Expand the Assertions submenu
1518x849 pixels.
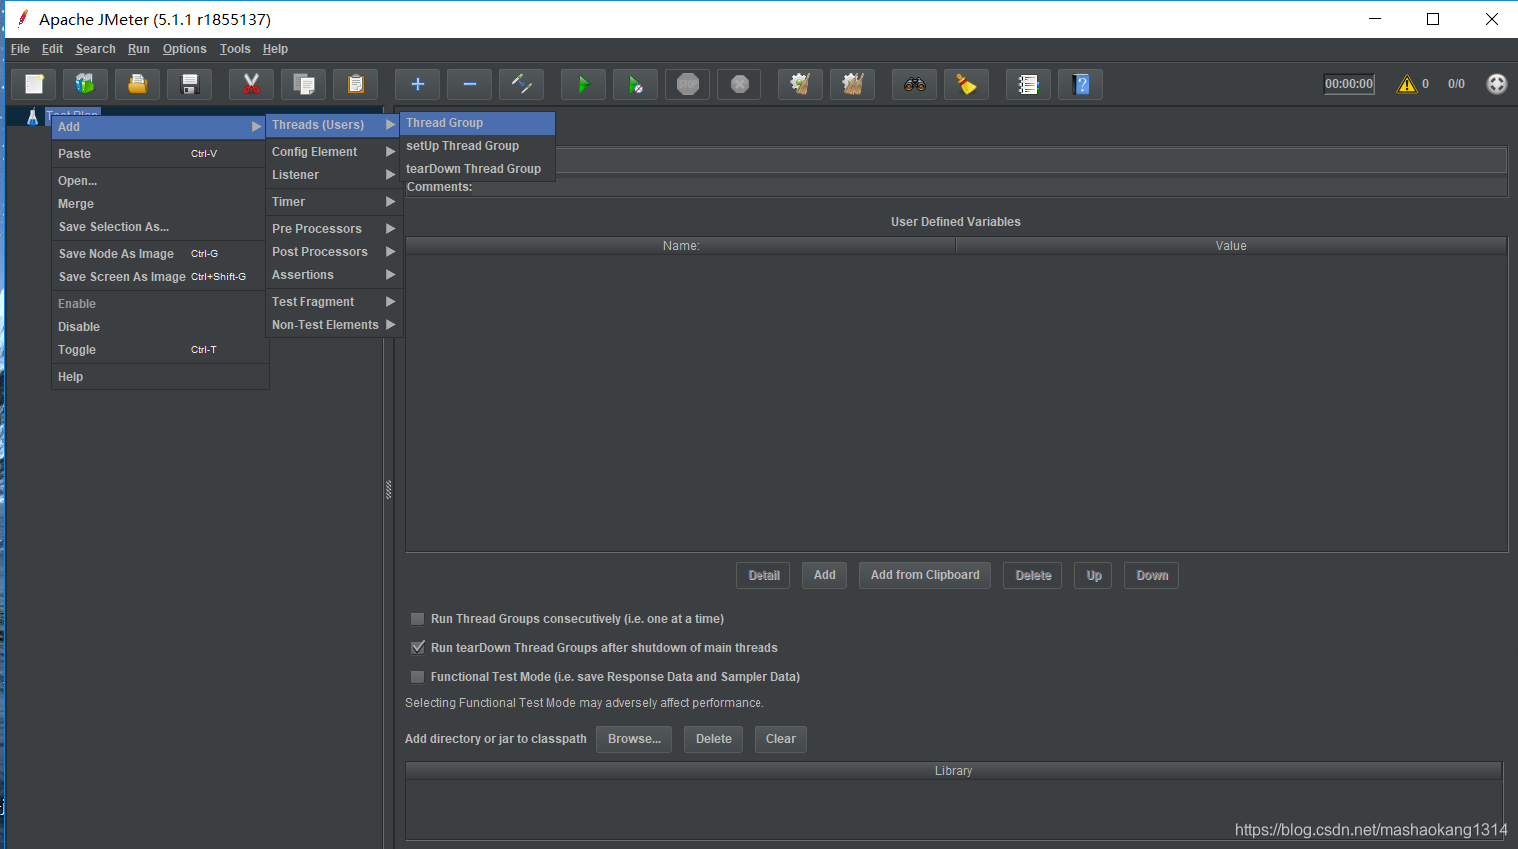point(334,275)
